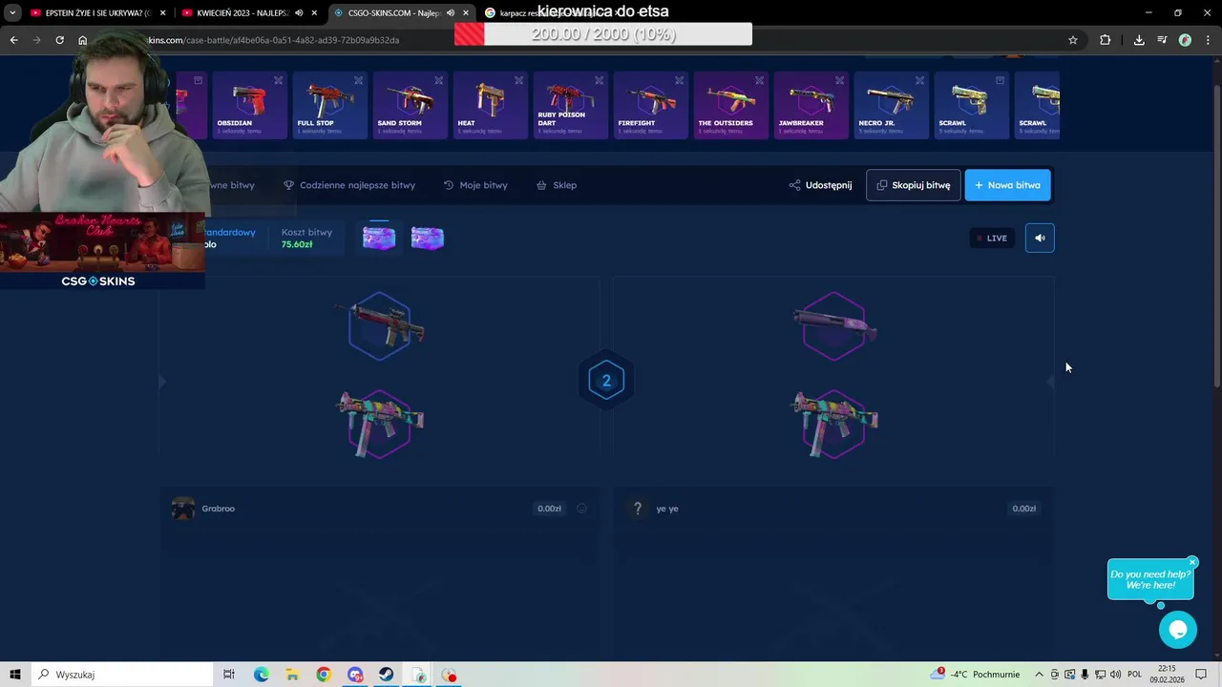Click the battle swords icon on Obsidian card

tap(278, 80)
